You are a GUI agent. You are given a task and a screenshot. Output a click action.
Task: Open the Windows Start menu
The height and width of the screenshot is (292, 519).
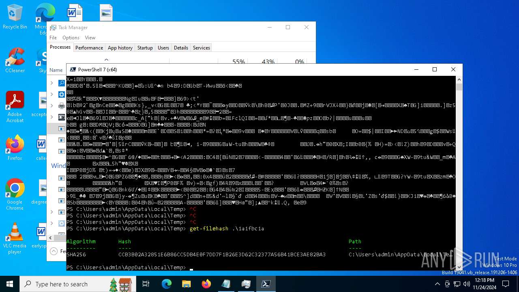(10, 284)
